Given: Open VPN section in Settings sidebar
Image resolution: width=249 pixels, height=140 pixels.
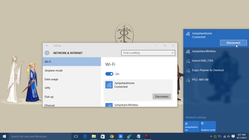Looking at the screenshot, I should point(72,88).
